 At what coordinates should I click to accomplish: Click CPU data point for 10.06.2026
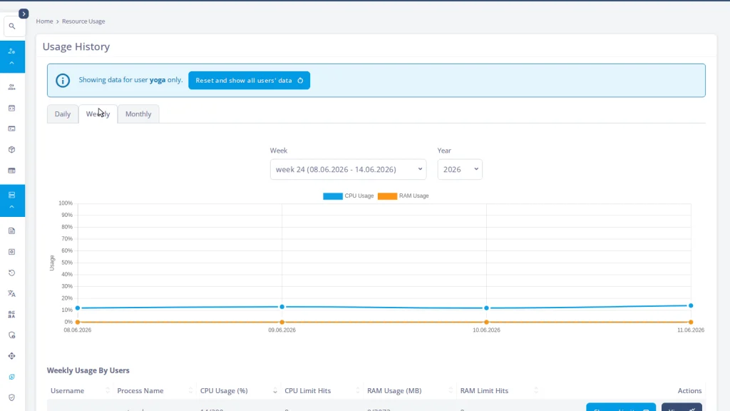(486, 308)
